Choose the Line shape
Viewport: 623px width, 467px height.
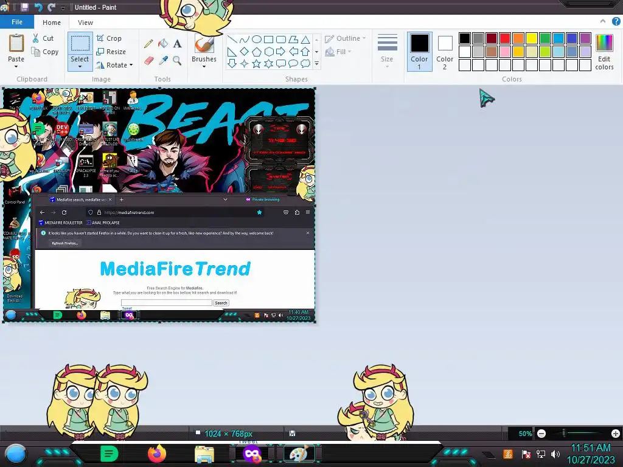click(x=232, y=40)
